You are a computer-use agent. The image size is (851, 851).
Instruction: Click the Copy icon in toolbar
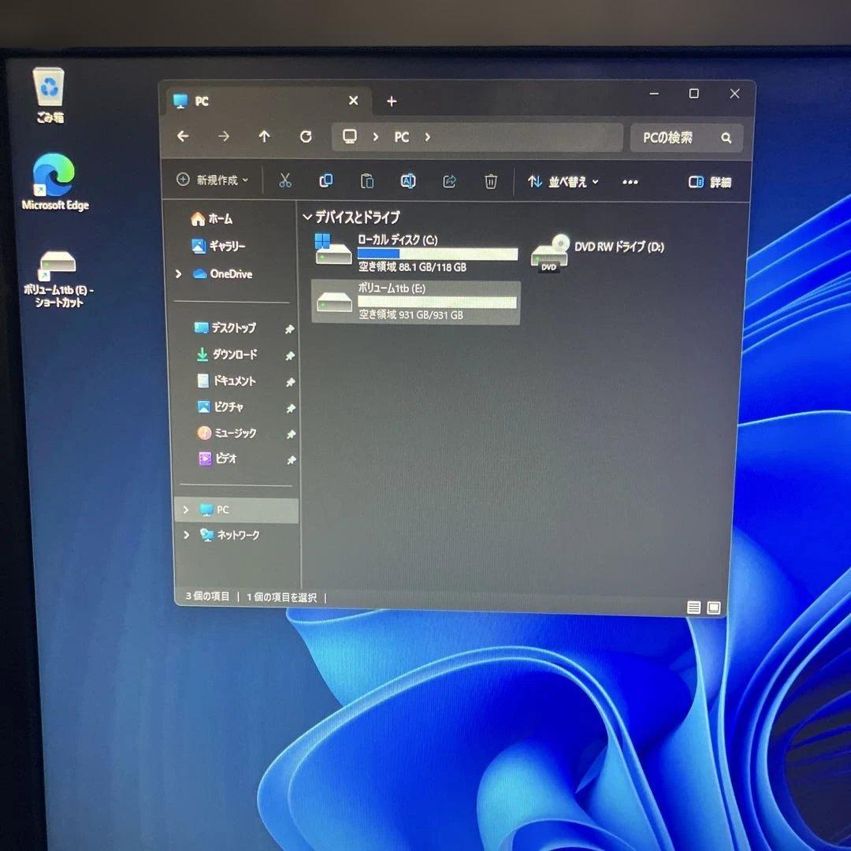point(325,181)
